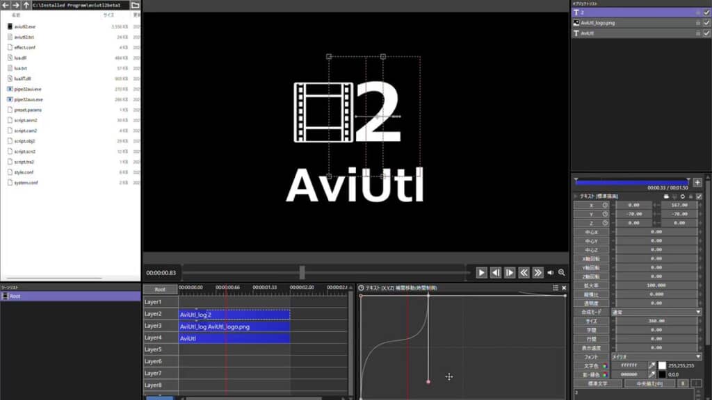Viewport: 712px width, 400px height.
Task: Open the text alignment (中央揃え) dropdown
Action: 649,383
